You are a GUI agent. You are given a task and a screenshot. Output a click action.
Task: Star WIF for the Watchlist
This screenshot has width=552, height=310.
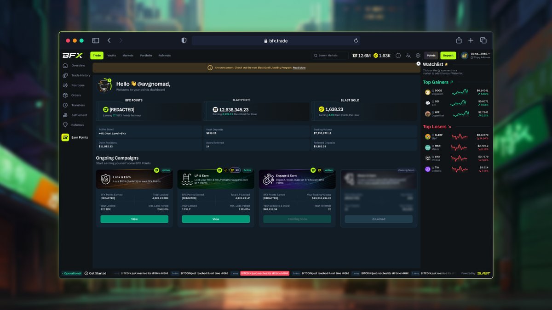(x=433, y=113)
